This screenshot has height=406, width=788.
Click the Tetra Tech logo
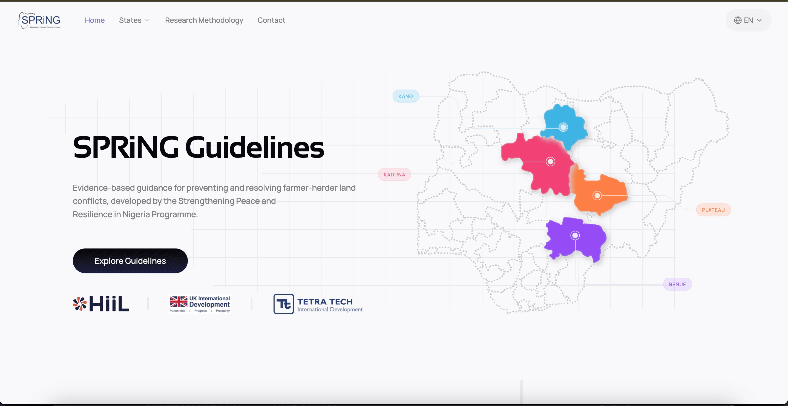point(318,304)
